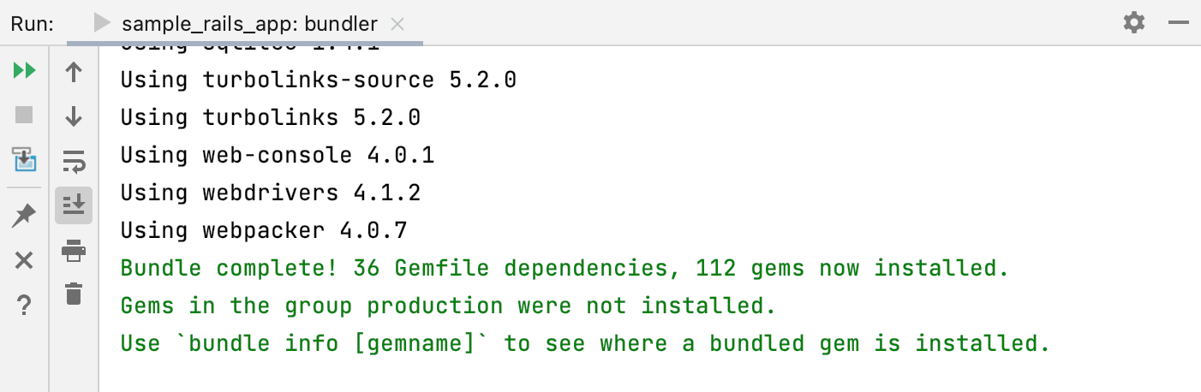
Task: Click the Restore Layout icon
Action: click(x=24, y=159)
